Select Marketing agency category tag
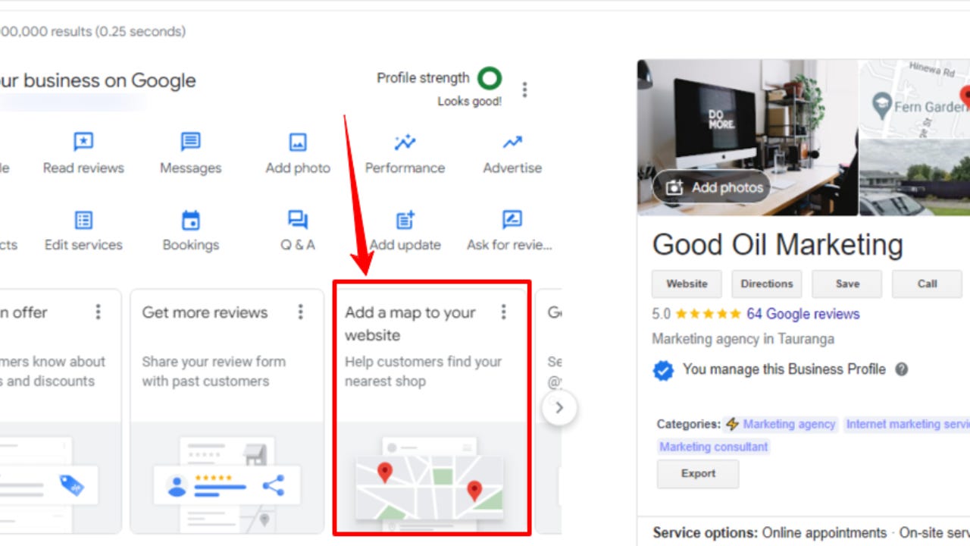 789,425
